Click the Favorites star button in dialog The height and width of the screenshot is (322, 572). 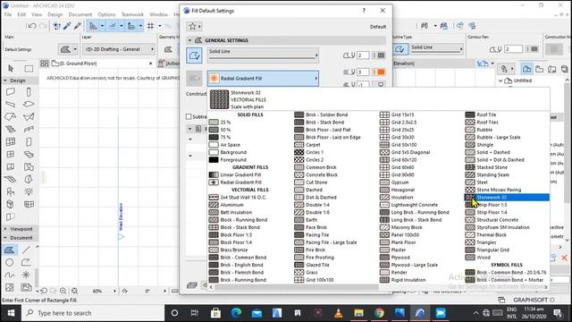pyautogui.click(x=194, y=26)
